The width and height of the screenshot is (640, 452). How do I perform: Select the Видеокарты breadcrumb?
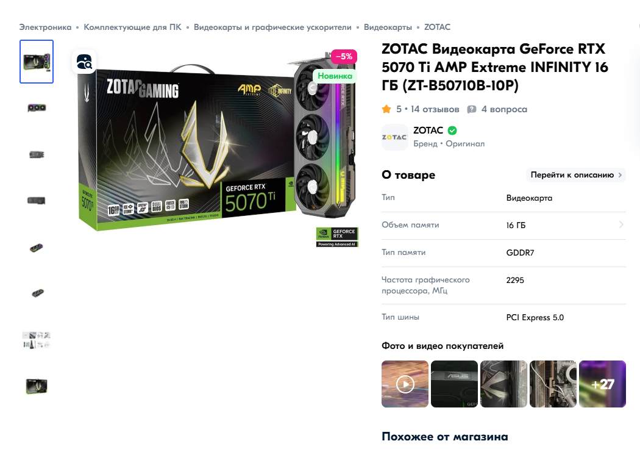point(388,27)
